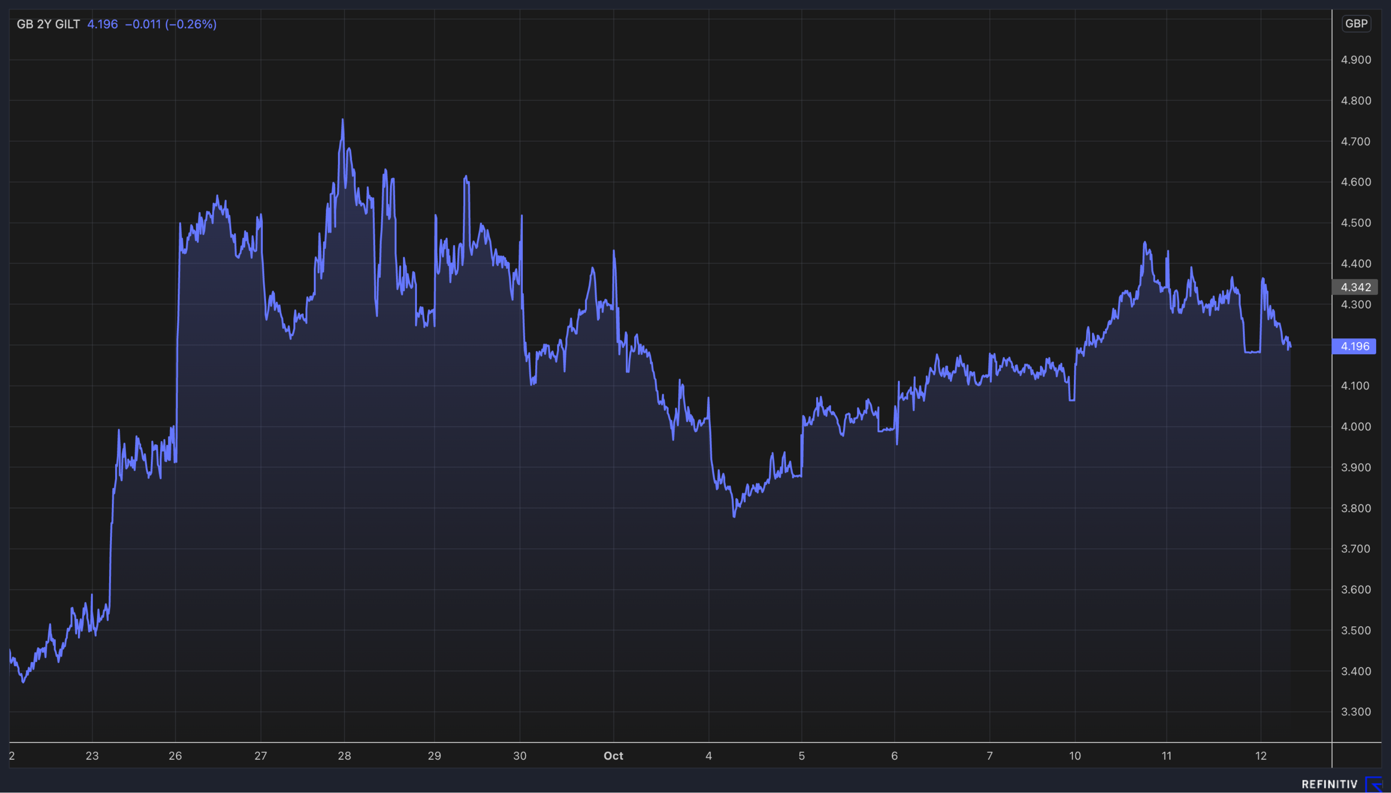Viewport: 1391px width, 793px height.
Task: Click the 4.196 value in the legend
Action: point(102,24)
